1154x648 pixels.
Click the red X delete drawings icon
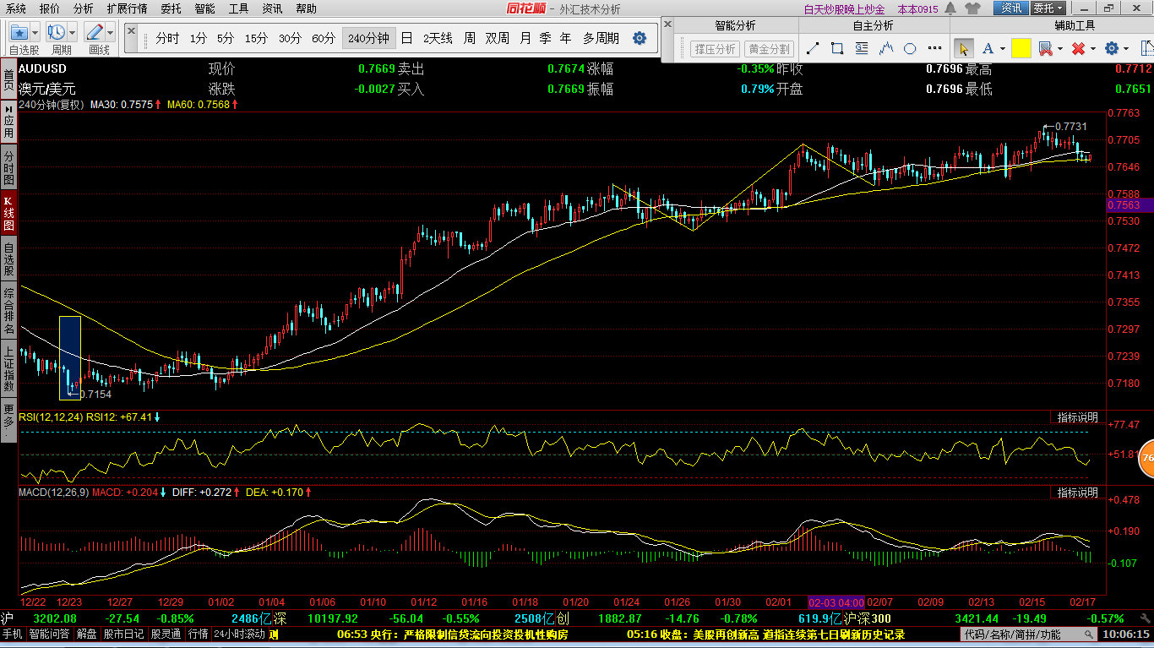pos(1078,48)
